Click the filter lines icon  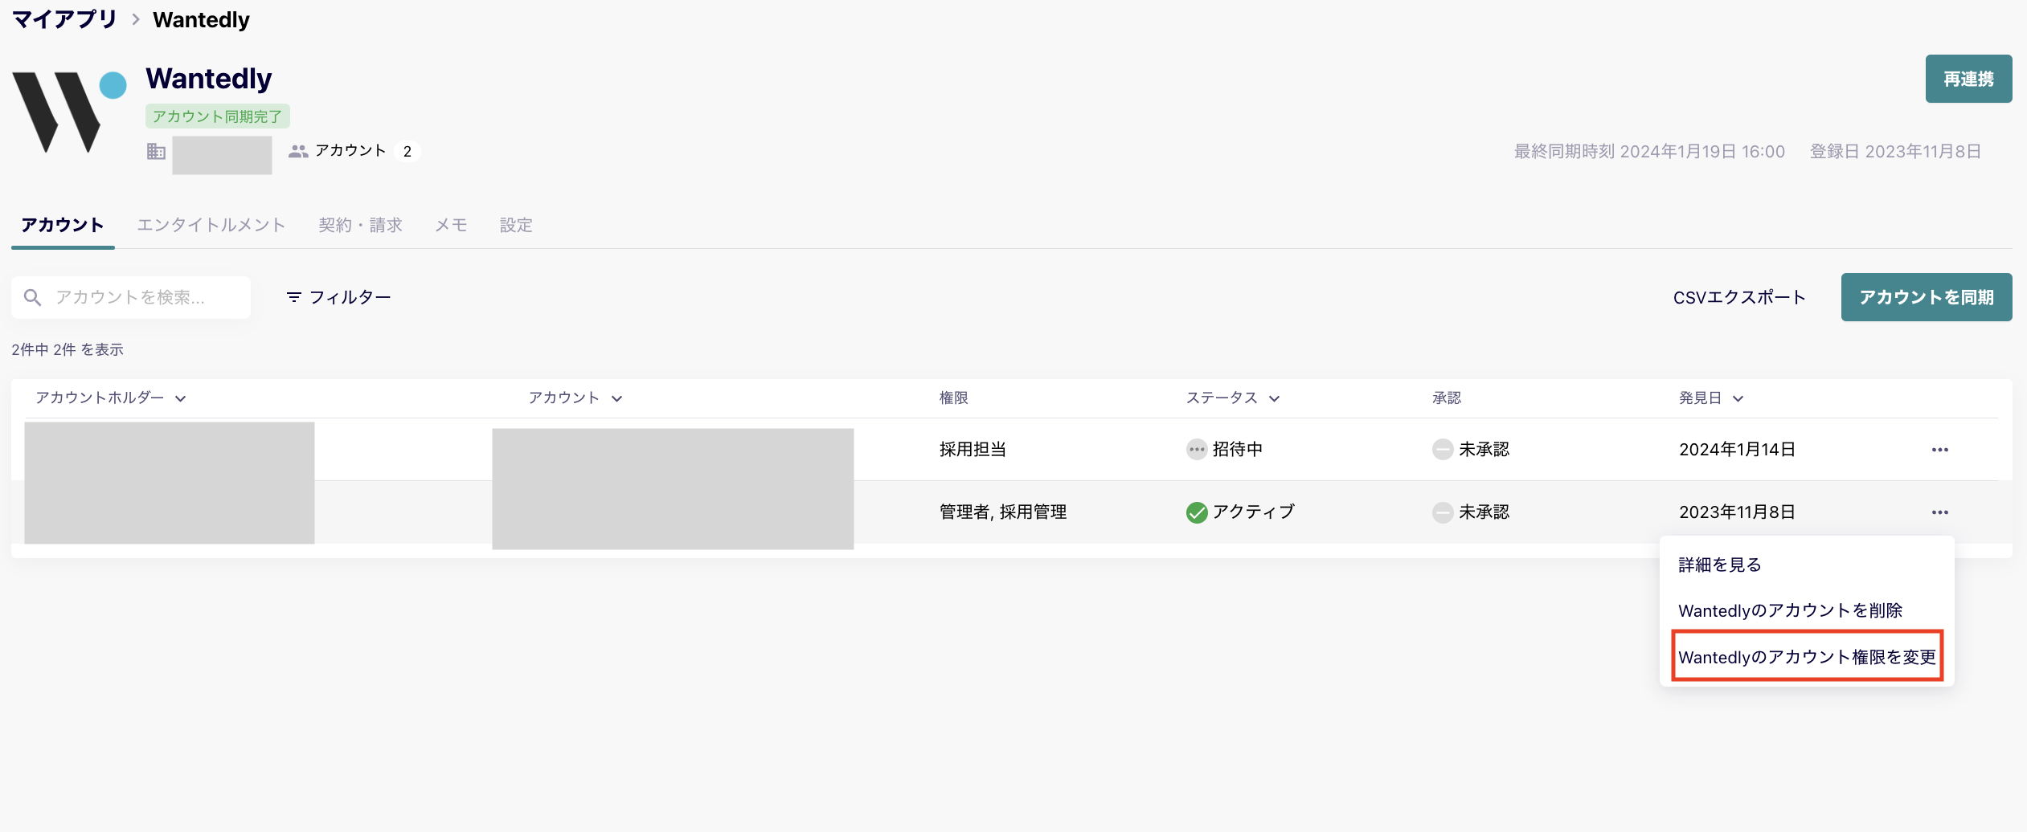(x=294, y=297)
